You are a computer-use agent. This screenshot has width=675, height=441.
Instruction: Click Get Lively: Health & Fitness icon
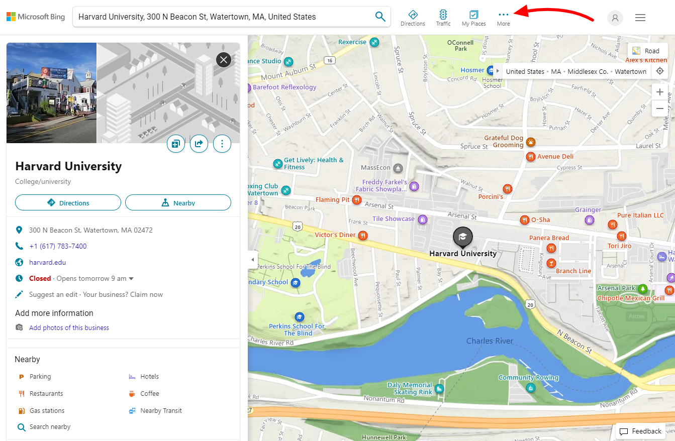pyautogui.click(x=277, y=163)
